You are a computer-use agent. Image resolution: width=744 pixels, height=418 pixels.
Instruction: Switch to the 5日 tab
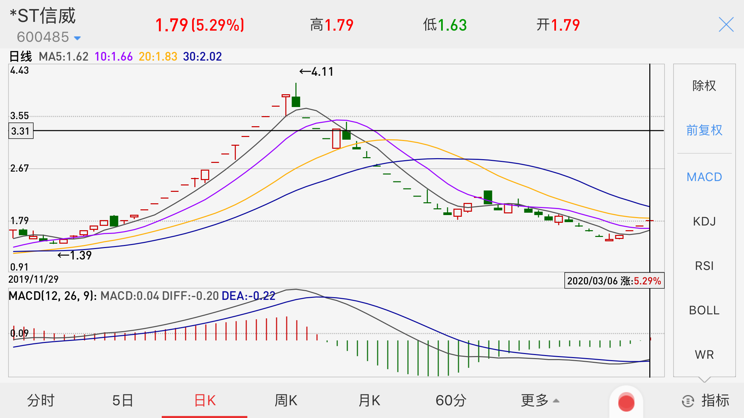click(123, 400)
